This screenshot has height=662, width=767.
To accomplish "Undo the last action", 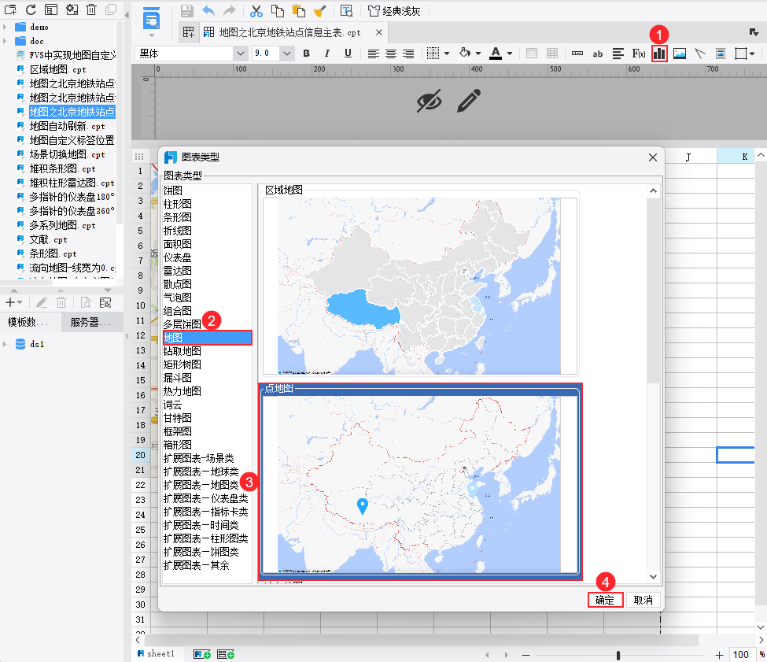I will coord(208,11).
